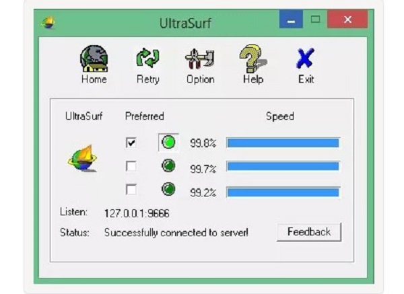Open the Home globe icon
Viewport: 404px width, 294px height.
(x=94, y=59)
